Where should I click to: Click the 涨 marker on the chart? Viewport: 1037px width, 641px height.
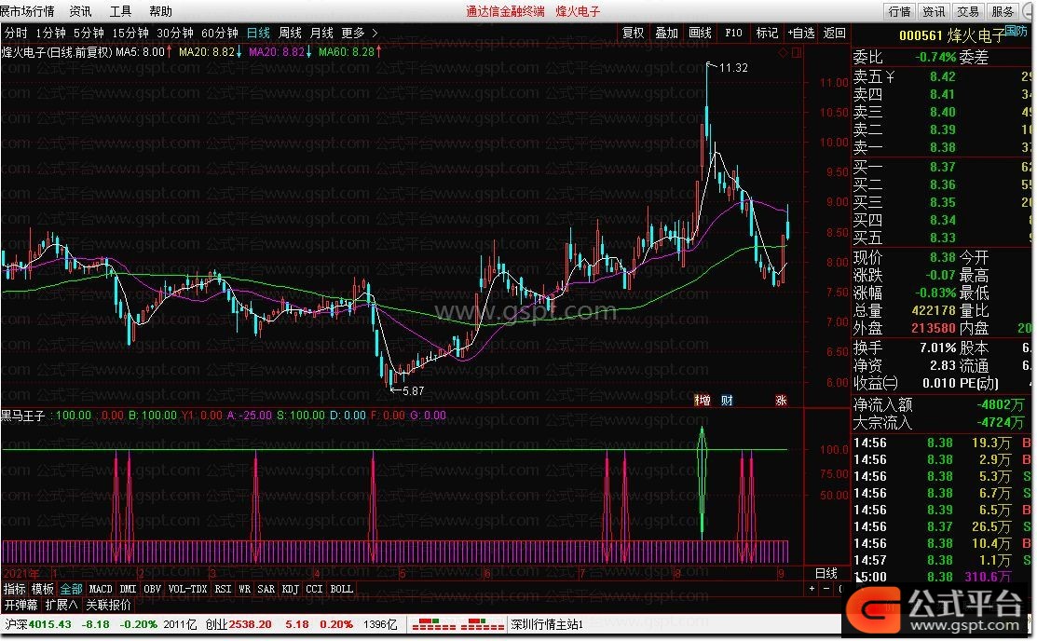781,401
